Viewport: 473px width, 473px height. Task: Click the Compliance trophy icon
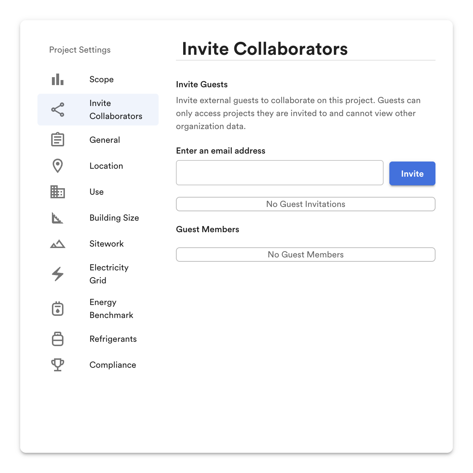[58, 365]
